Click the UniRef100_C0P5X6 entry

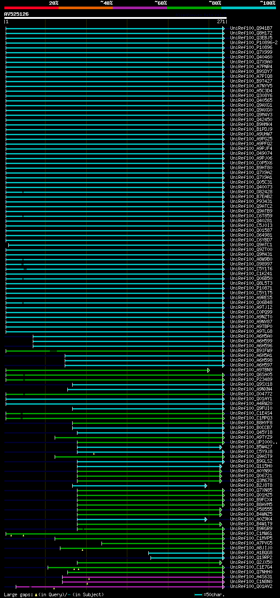pos(251,163)
